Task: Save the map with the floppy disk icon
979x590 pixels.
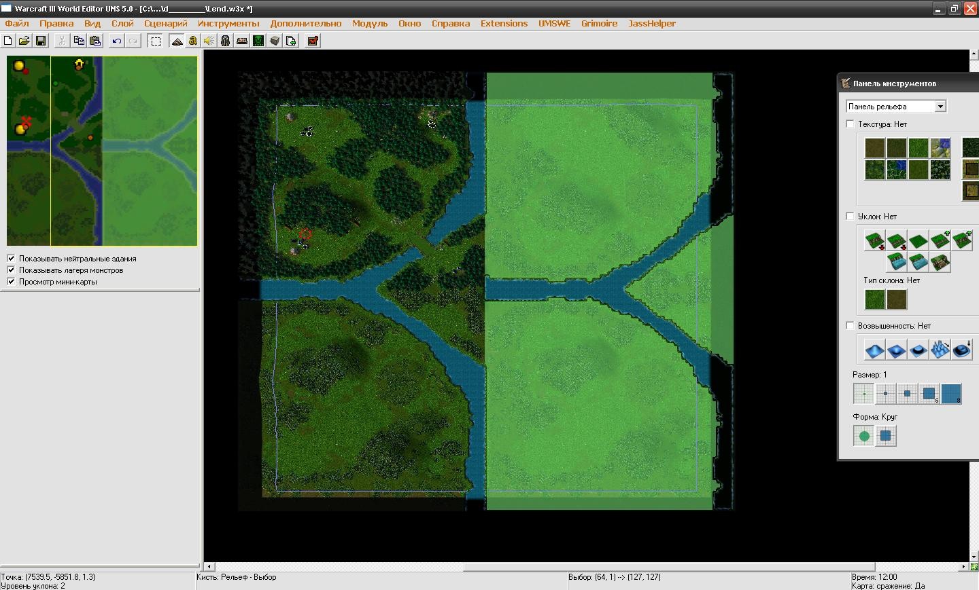Action: (41, 41)
